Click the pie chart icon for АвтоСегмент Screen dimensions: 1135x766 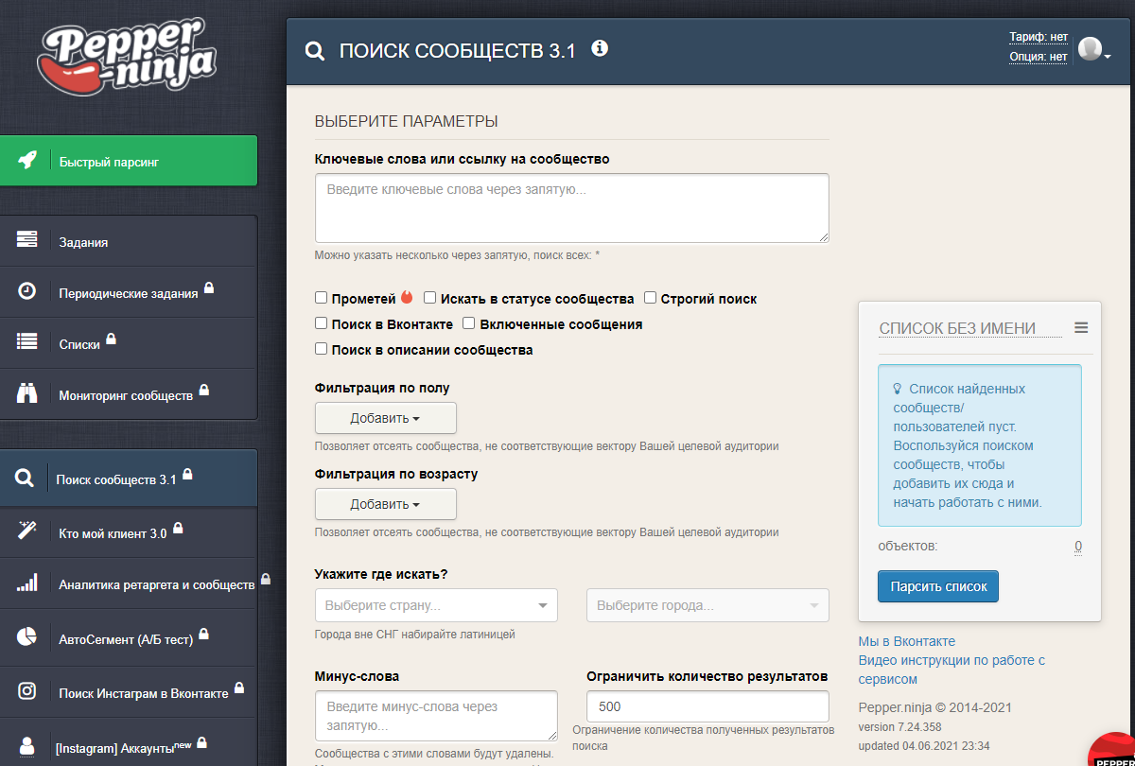(26, 636)
